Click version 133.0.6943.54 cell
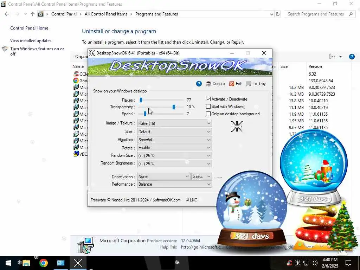The image size is (360, 270). tap(321, 81)
